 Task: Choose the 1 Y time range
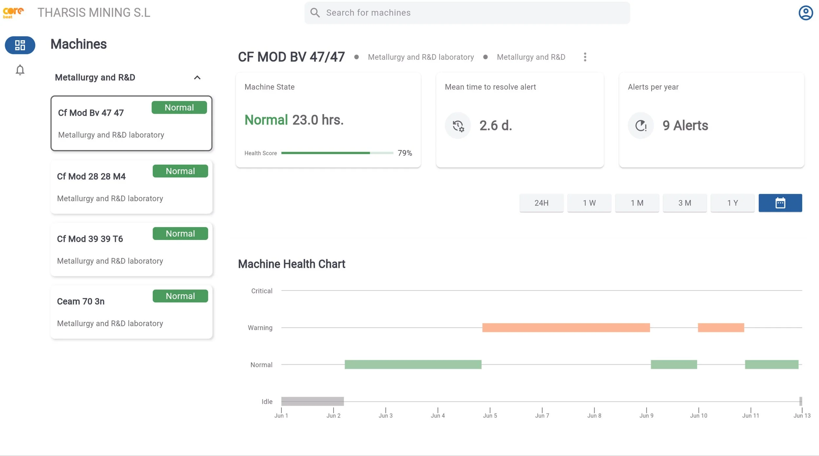pos(732,203)
